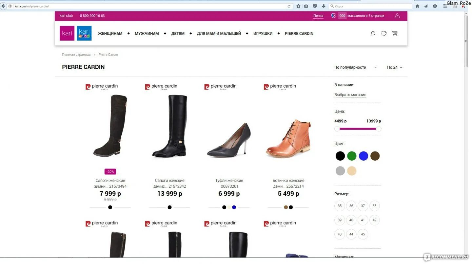The height and width of the screenshot is (264, 472).
Task: Open the chat bubble toolbar icon
Action: (435, 6)
